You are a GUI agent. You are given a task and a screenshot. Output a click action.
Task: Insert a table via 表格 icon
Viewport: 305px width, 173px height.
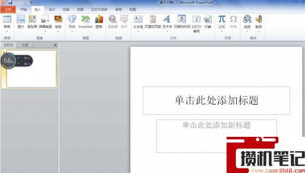pos(7,20)
